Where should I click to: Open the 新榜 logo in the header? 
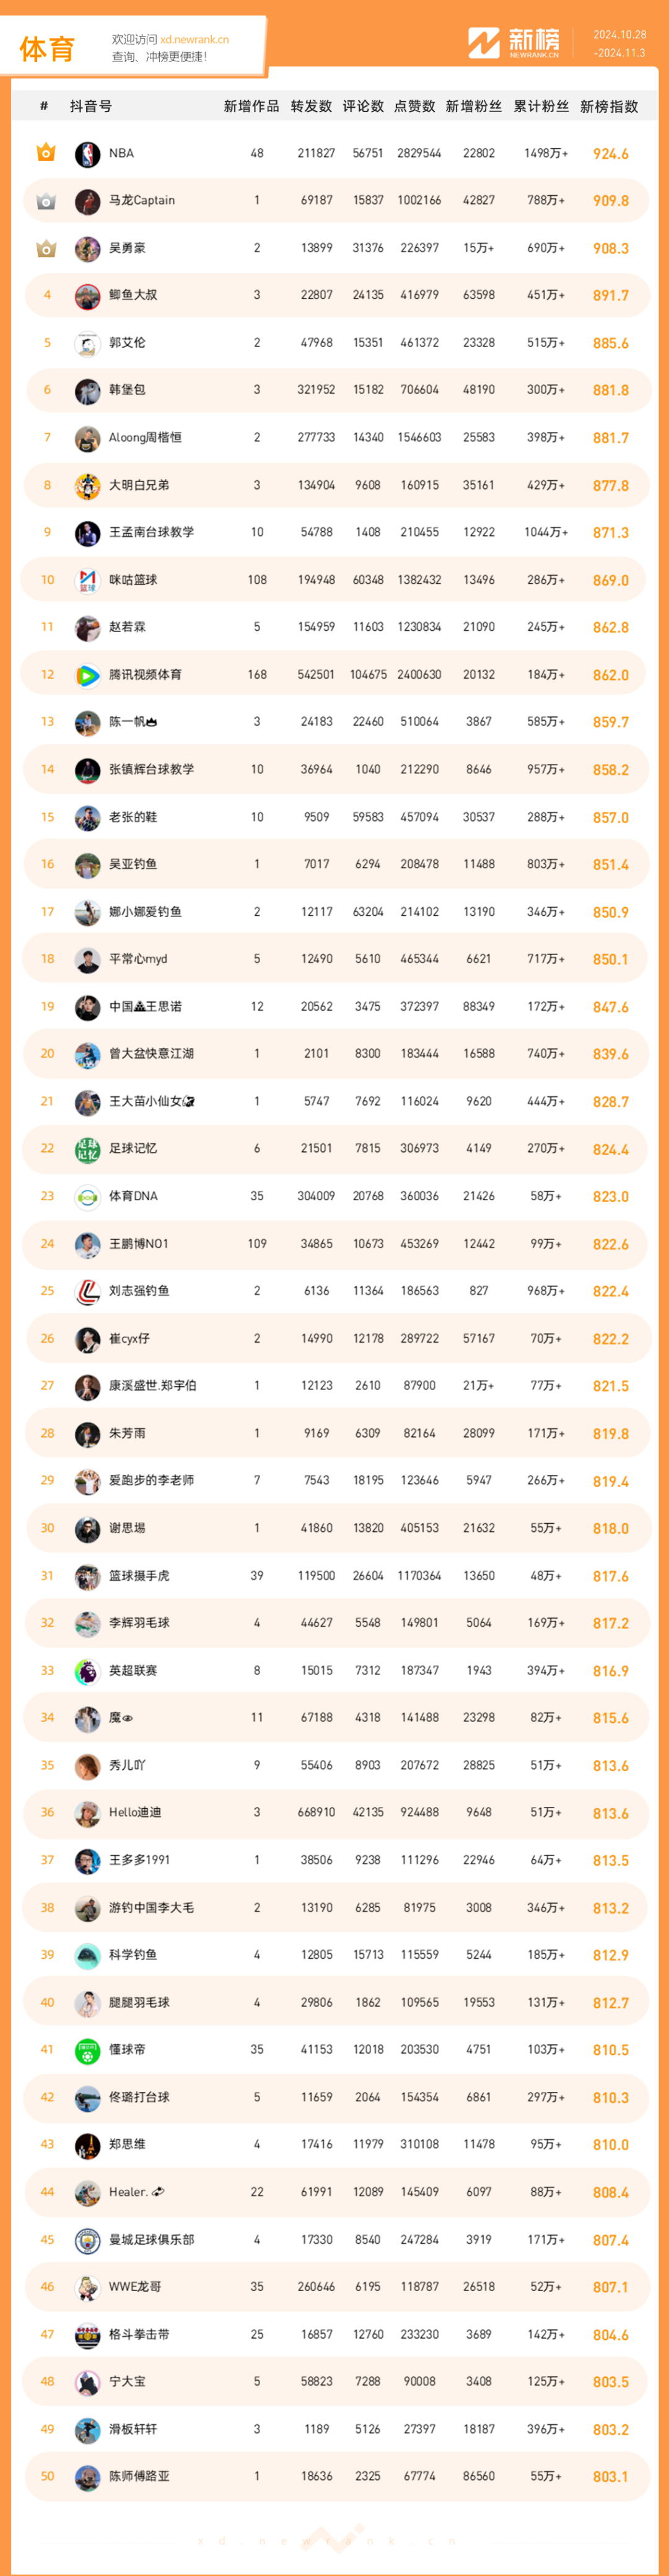(514, 42)
